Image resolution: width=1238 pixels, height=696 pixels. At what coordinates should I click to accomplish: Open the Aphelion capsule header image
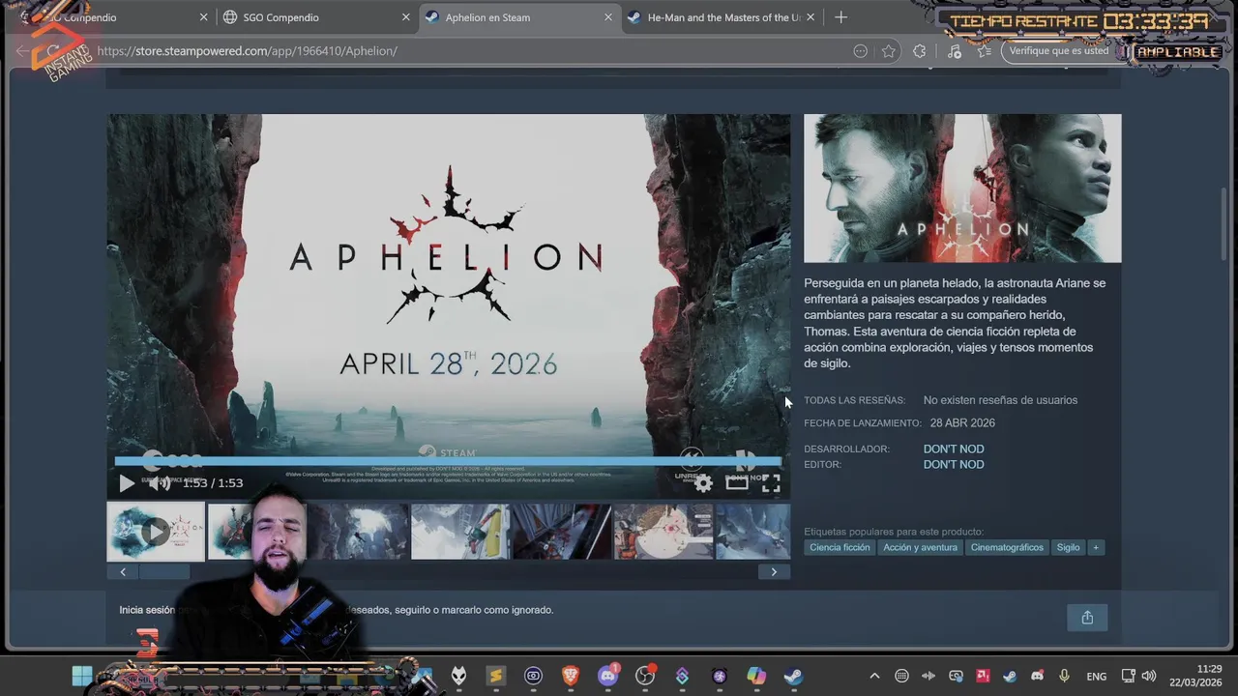pyautogui.click(x=962, y=188)
